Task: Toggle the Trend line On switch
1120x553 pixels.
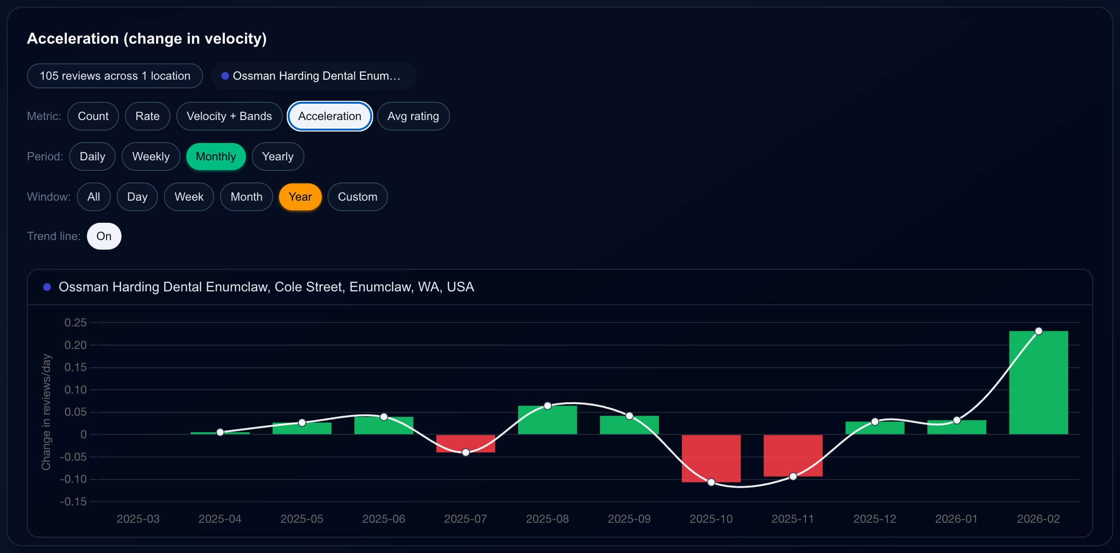Action: (104, 236)
